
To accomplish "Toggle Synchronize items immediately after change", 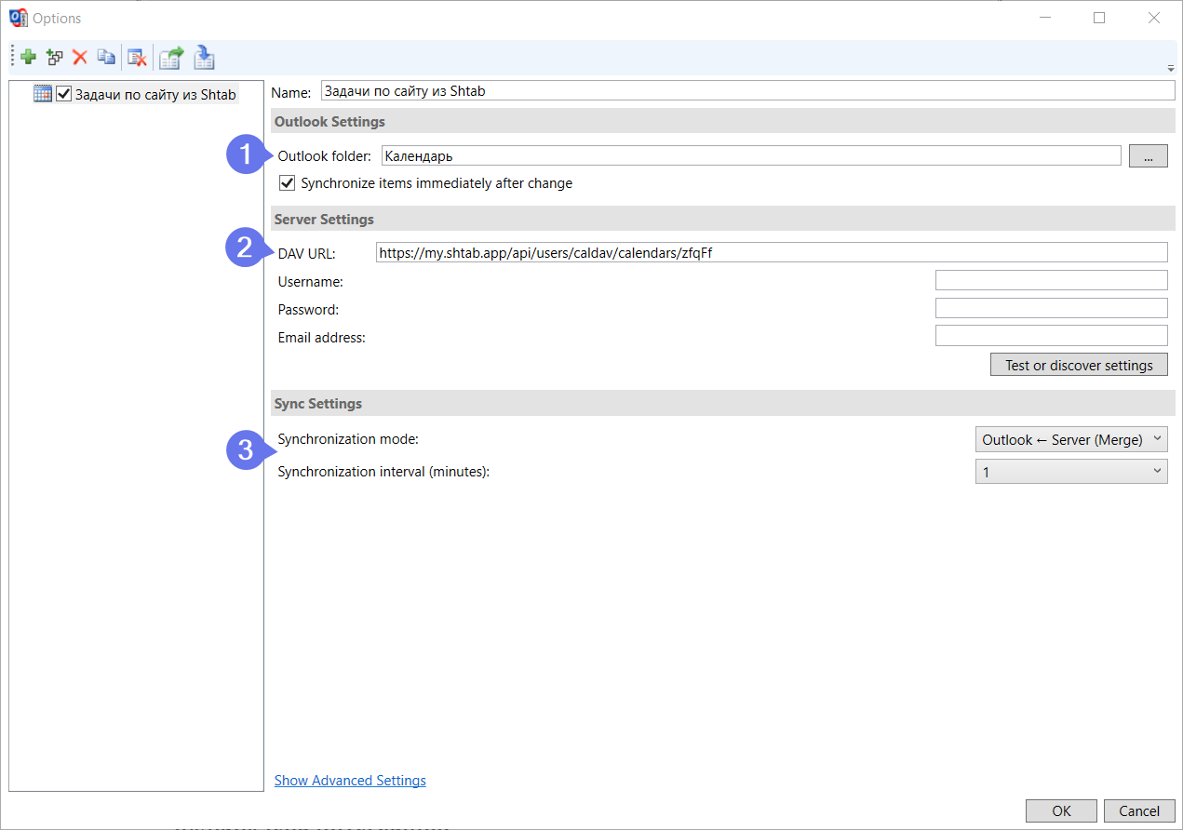I will [x=288, y=183].
